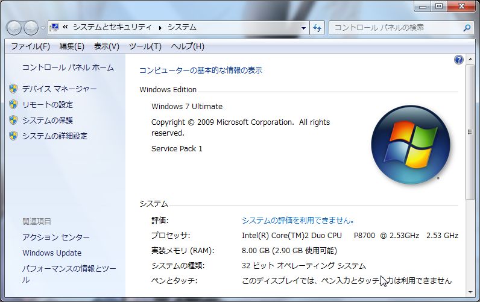Click the プロセッサ: label

[x=171, y=236]
